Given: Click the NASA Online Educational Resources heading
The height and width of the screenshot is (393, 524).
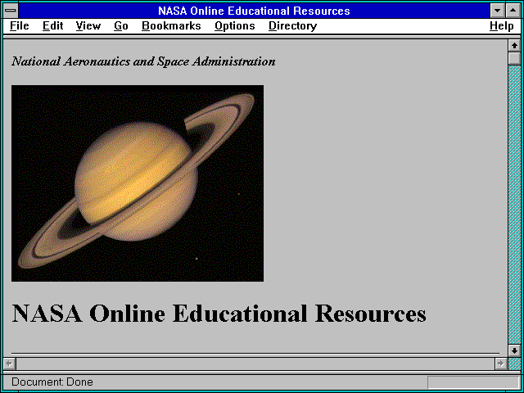Looking at the screenshot, I should tap(219, 313).
